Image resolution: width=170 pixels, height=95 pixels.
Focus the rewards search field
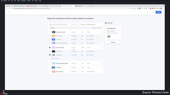60,25
